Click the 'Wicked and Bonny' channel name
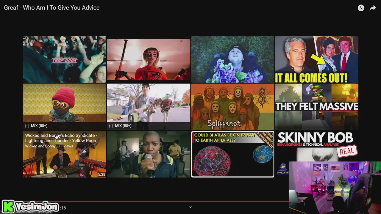381x214 pixels. [x=40, y=146]
